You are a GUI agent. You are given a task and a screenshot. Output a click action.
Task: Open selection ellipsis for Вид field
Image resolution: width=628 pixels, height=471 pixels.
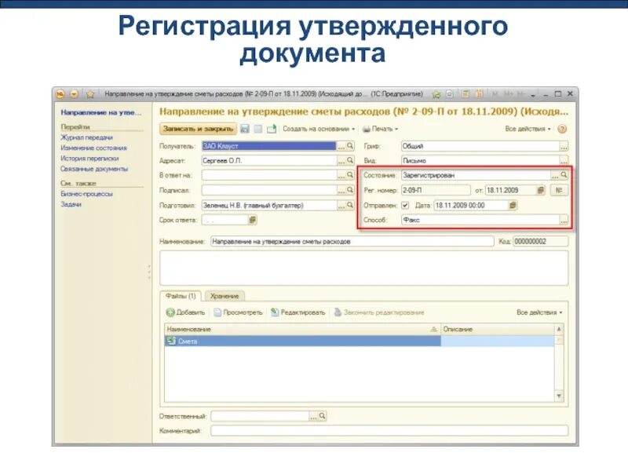coord(564,161)
